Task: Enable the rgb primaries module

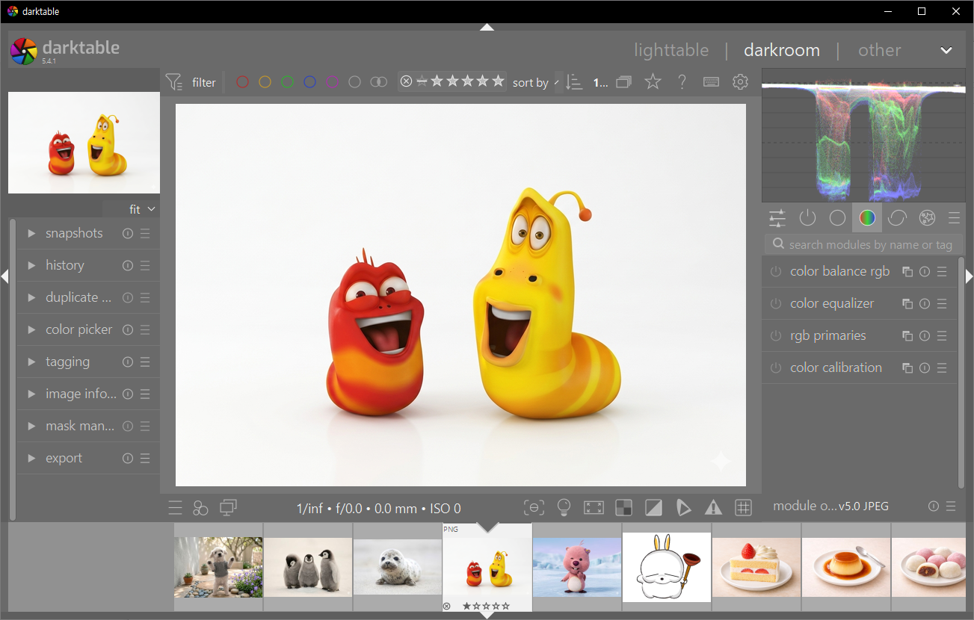Action: point(776,336)
